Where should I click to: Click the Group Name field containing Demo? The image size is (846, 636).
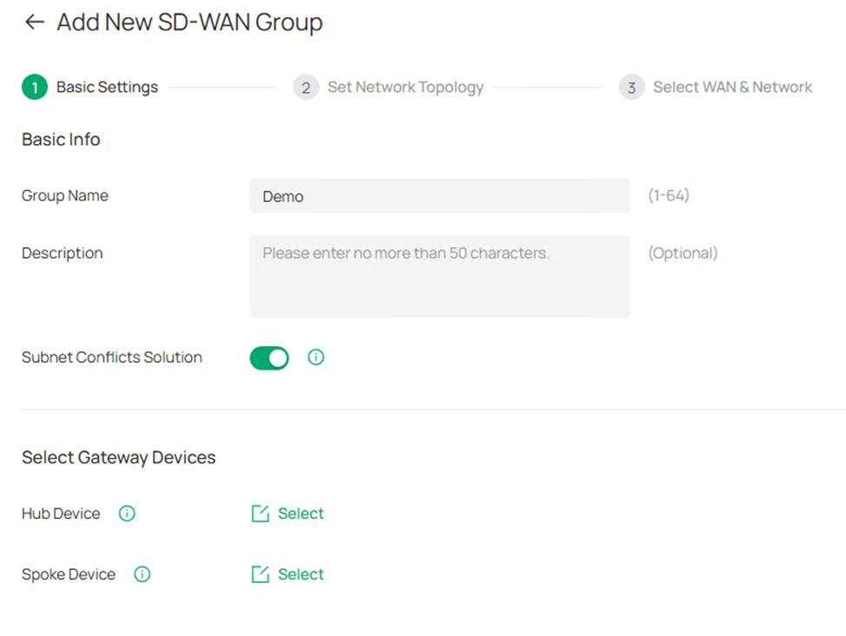pos(439,195)
